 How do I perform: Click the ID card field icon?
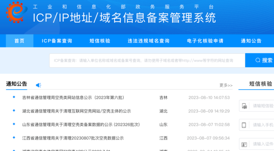[x=244, y=144]
